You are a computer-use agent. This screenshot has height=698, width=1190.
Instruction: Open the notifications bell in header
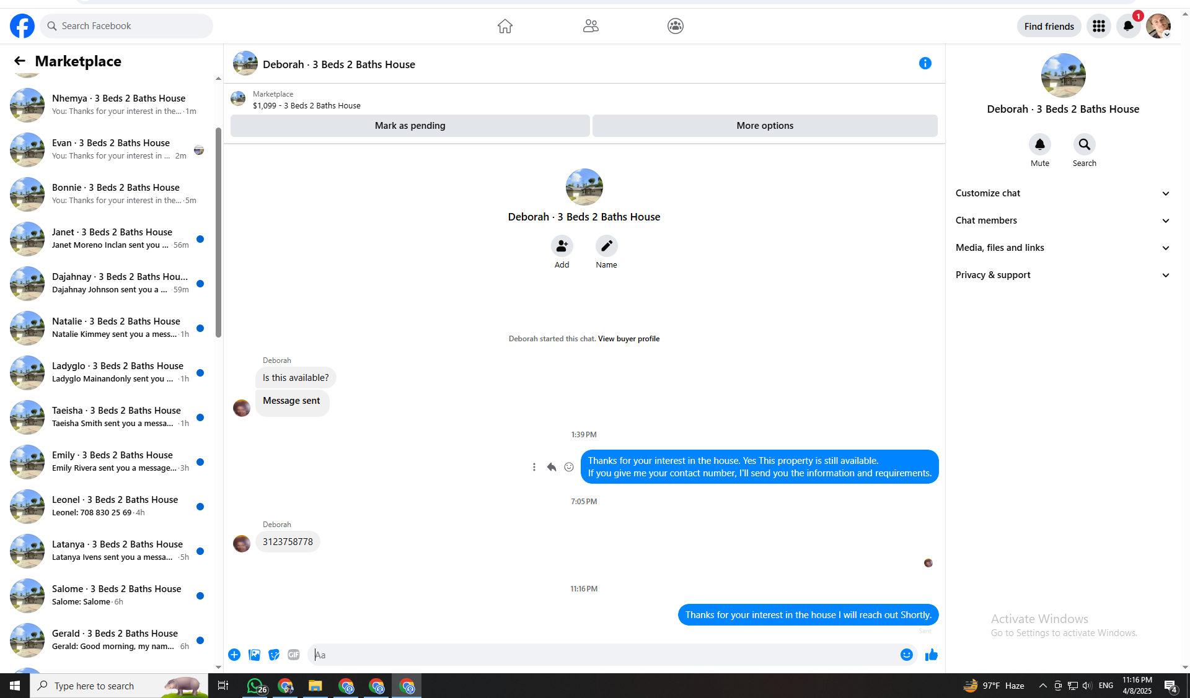pyautogui.click(x=1128, y=26)
